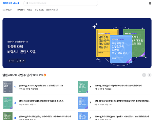
Task: Click stats line of rank 6 book
Action: pos(103,89)
